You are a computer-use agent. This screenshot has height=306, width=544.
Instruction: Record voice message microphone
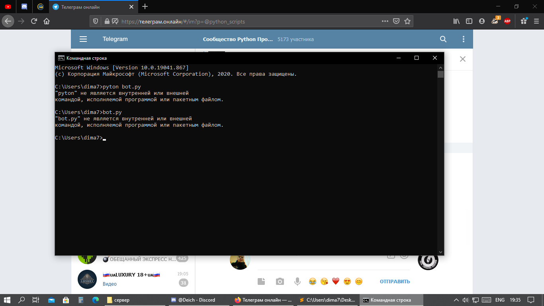[x=297, y=282]
